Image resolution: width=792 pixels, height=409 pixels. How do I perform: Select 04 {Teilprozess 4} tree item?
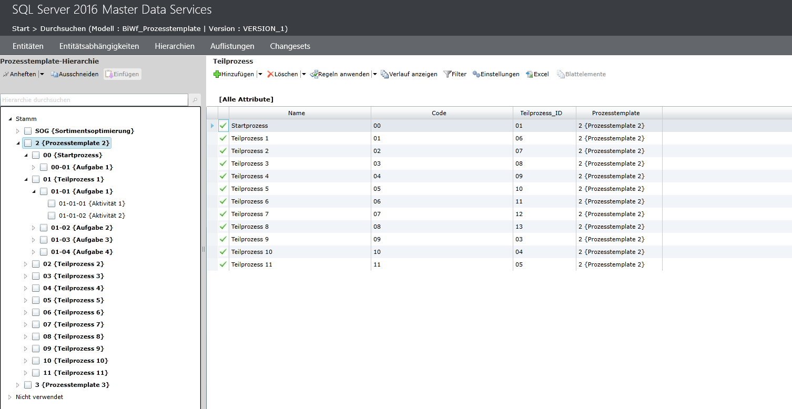(x=73, y=288)
